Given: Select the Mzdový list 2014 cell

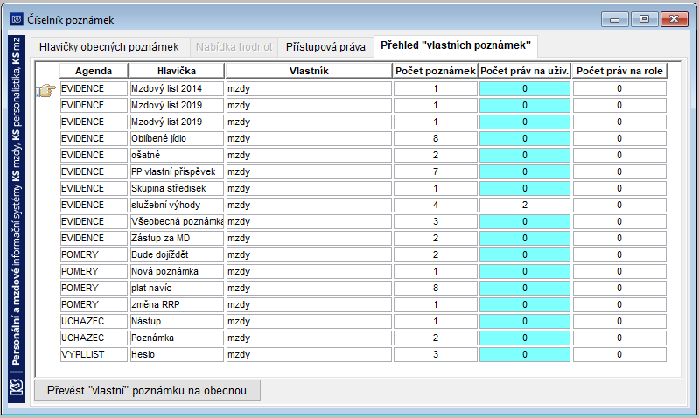Looking at the screenshot, I should tap(177, 88).
